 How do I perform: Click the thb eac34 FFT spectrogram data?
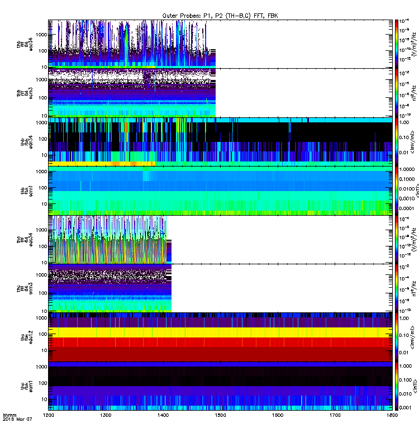click(x=132, y=44)
